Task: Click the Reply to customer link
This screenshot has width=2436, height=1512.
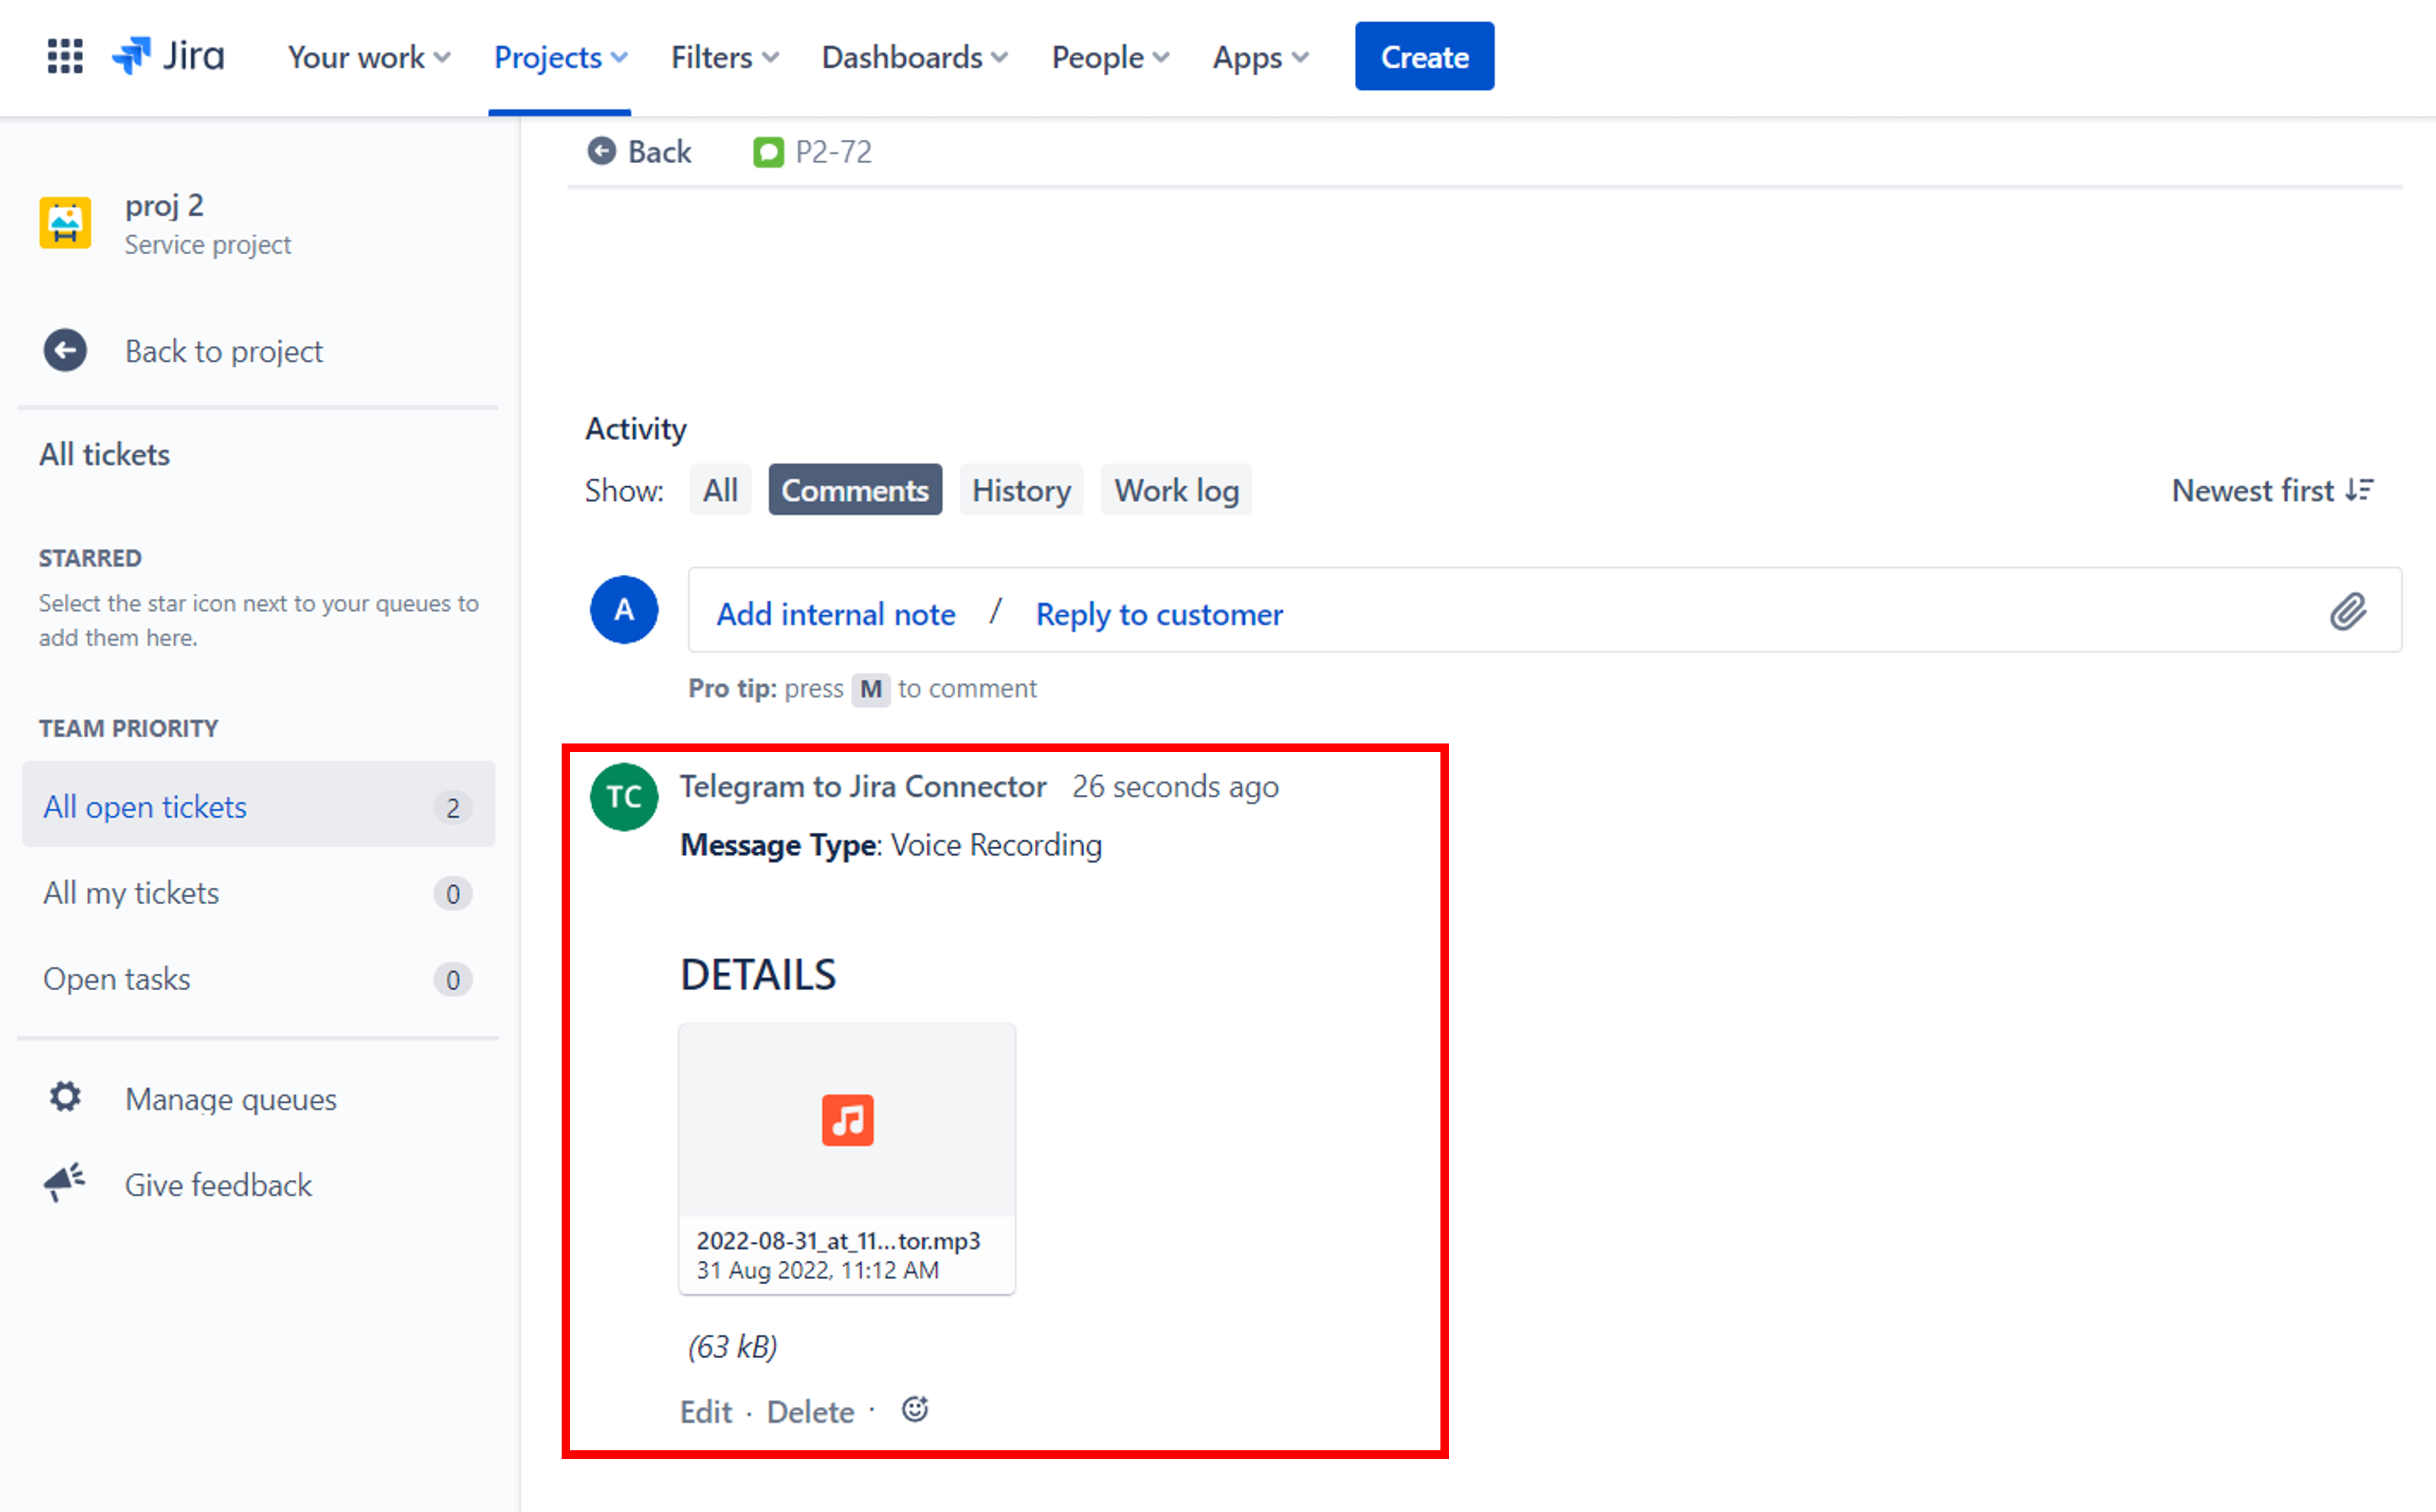Action: [1159, 614]
